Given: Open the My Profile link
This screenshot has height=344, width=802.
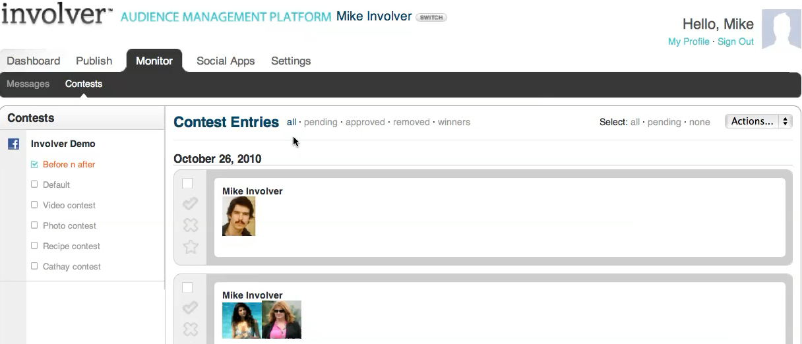Looking at the screenshot, I should tap(689, 42).
